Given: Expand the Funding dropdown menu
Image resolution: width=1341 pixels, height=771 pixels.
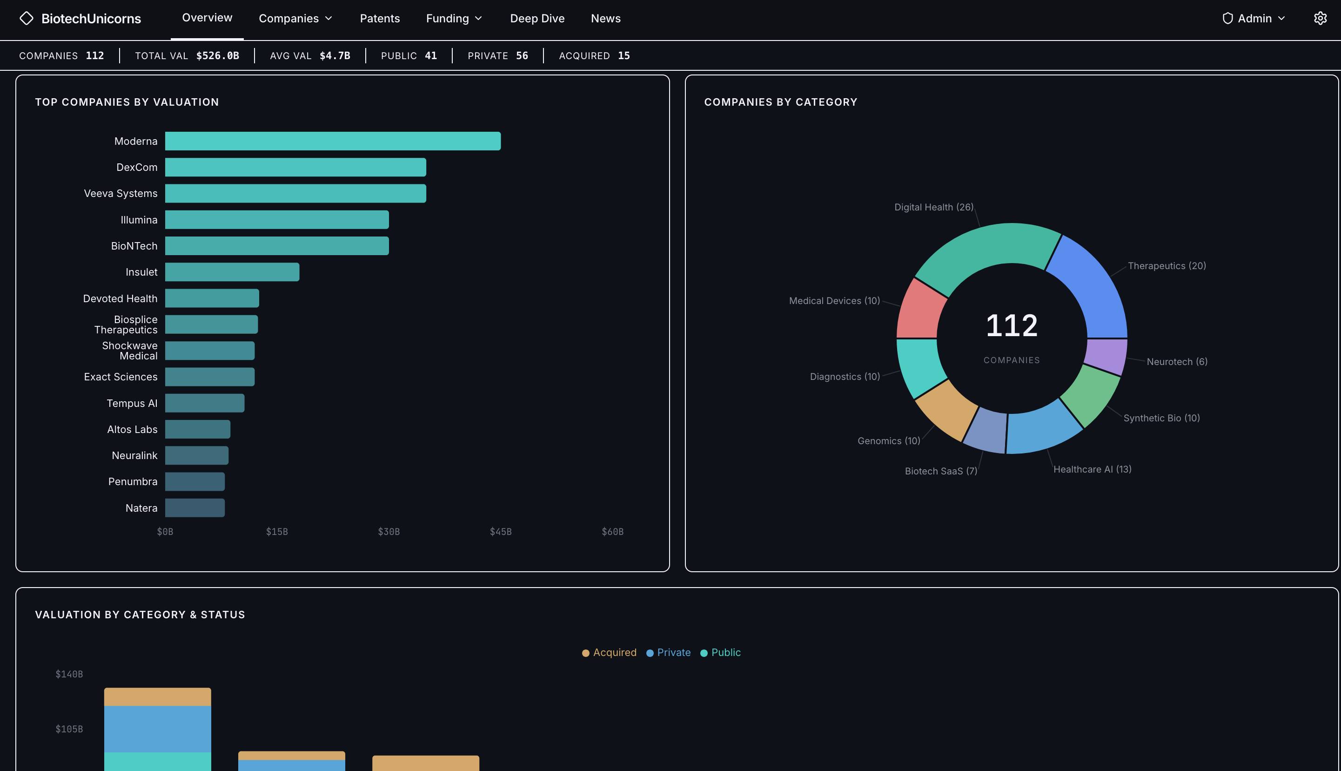Looking at the screenshot, I should coord(454,19).
